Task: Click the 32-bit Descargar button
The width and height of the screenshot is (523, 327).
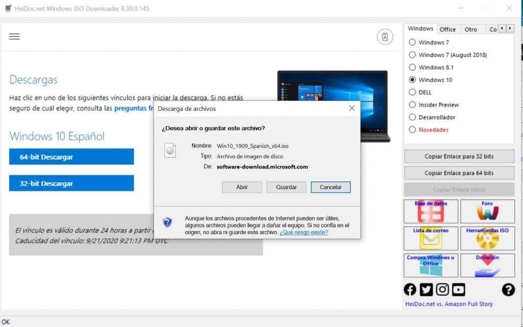Action: point(72,183)
